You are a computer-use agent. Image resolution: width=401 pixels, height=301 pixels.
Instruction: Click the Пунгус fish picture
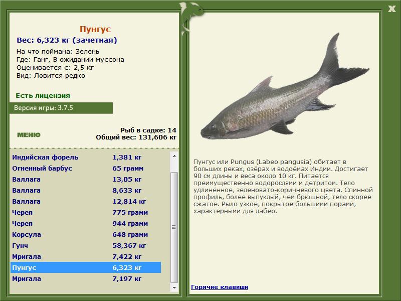(x=285, y=86)
